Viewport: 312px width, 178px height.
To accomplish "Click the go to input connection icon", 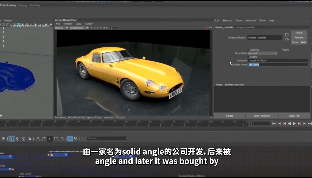I will 287,35.
